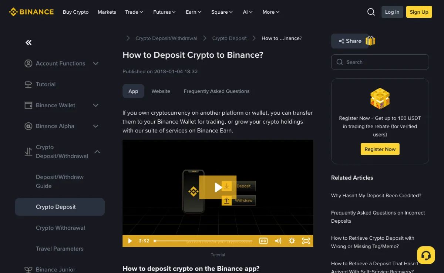Open the Trade dropdown menu

tap(134, 12)
